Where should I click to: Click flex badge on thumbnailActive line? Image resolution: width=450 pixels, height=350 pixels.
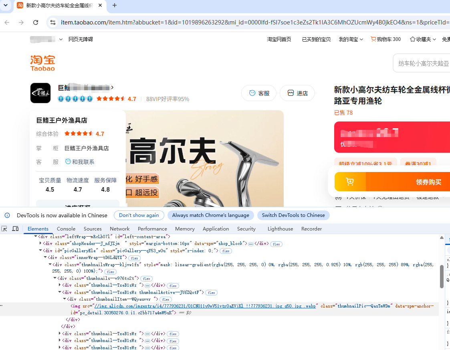(x=211, y=293)
